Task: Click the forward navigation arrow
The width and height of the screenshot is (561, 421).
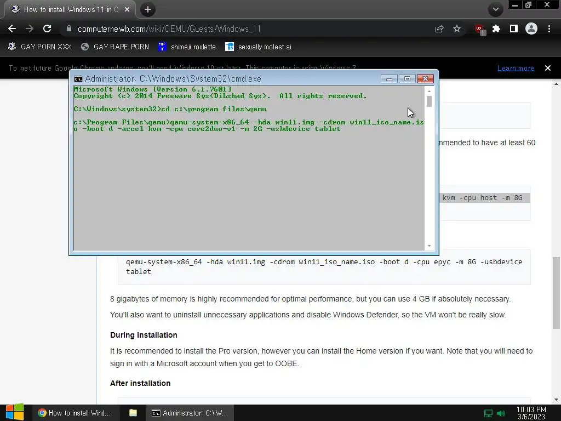Action: click(x=30, y=29)
